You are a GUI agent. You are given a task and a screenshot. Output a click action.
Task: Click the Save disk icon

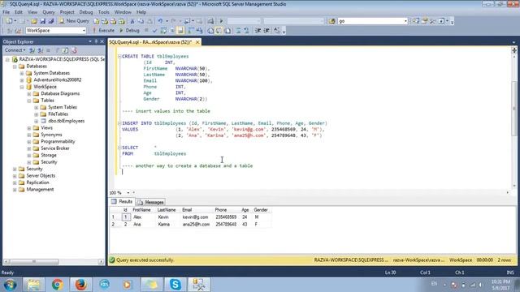pyautogui.click(x=43, y=21)
